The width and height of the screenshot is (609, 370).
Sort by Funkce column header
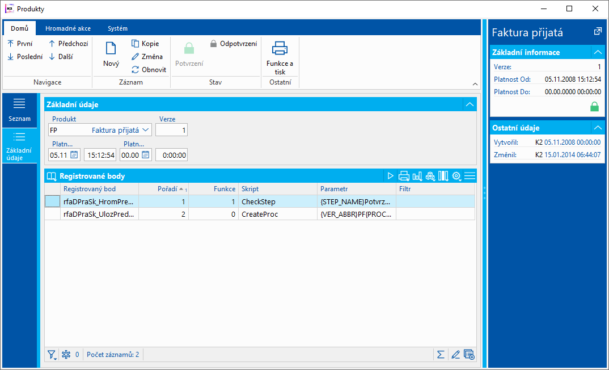point(214,189)
